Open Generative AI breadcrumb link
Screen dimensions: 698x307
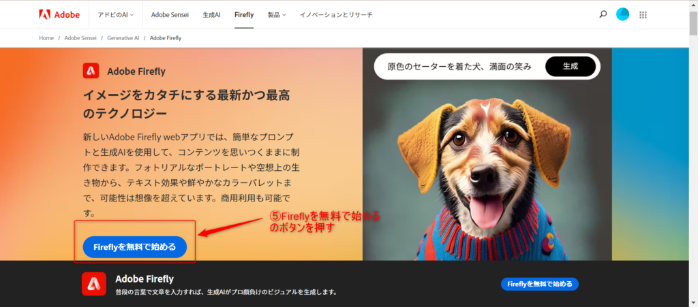123,38
